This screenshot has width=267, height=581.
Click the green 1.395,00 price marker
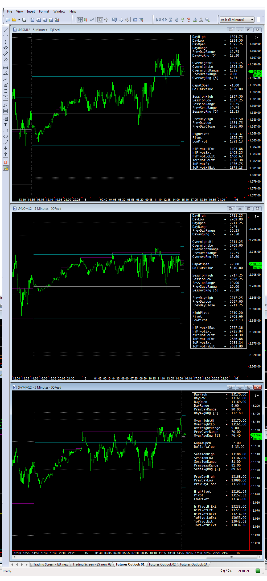256,72
